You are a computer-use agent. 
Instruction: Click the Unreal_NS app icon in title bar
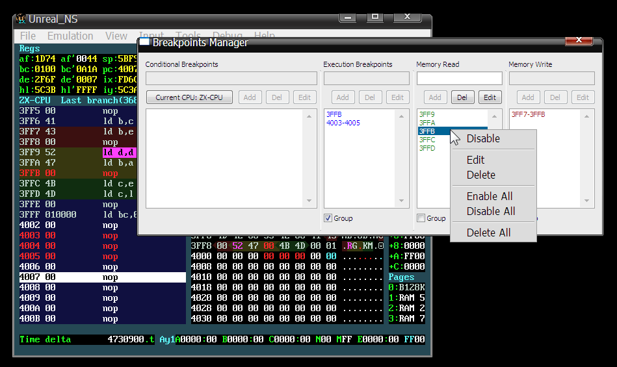21,18
